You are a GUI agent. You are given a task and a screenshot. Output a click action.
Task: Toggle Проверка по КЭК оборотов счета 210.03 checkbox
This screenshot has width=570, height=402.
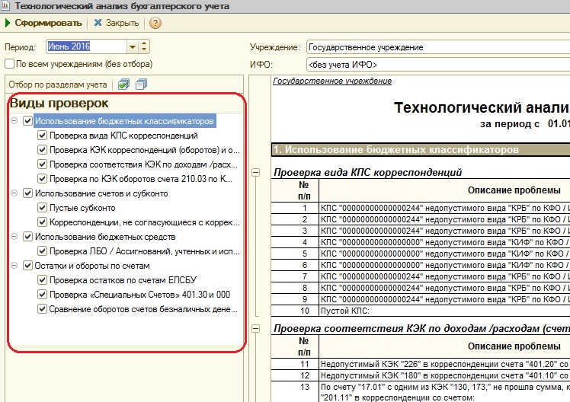(42, 179)
